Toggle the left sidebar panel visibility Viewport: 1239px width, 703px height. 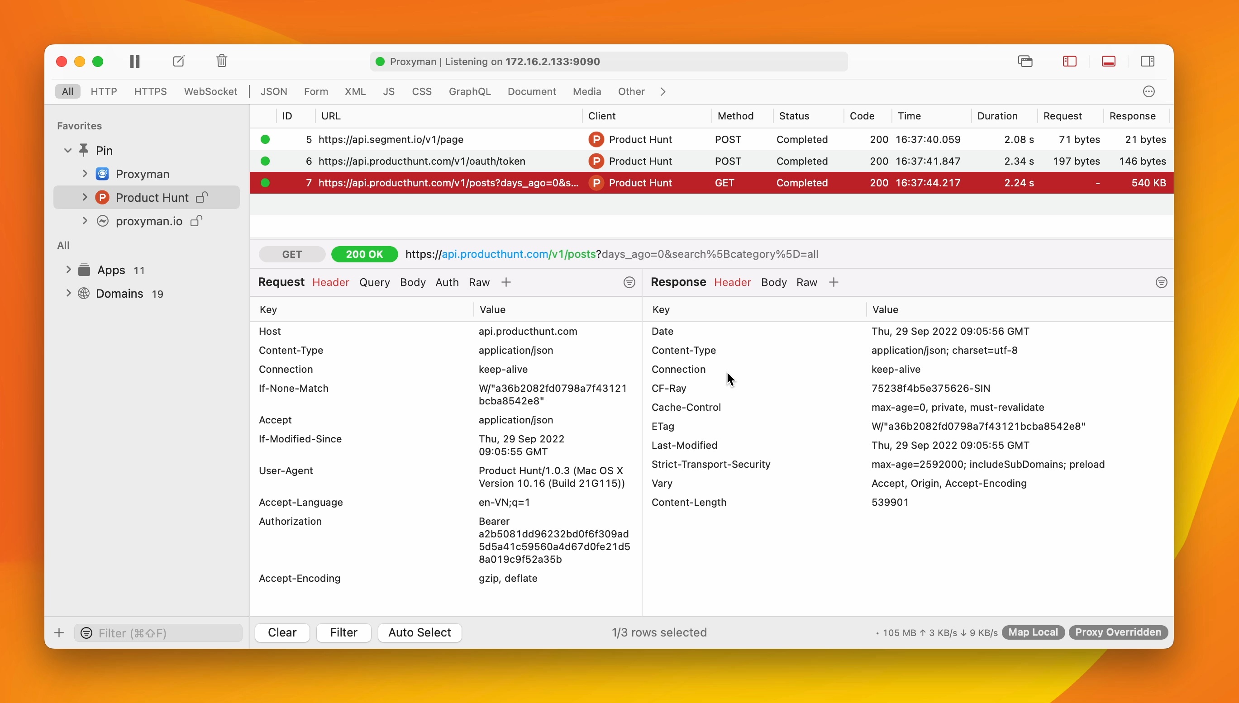1069,62
